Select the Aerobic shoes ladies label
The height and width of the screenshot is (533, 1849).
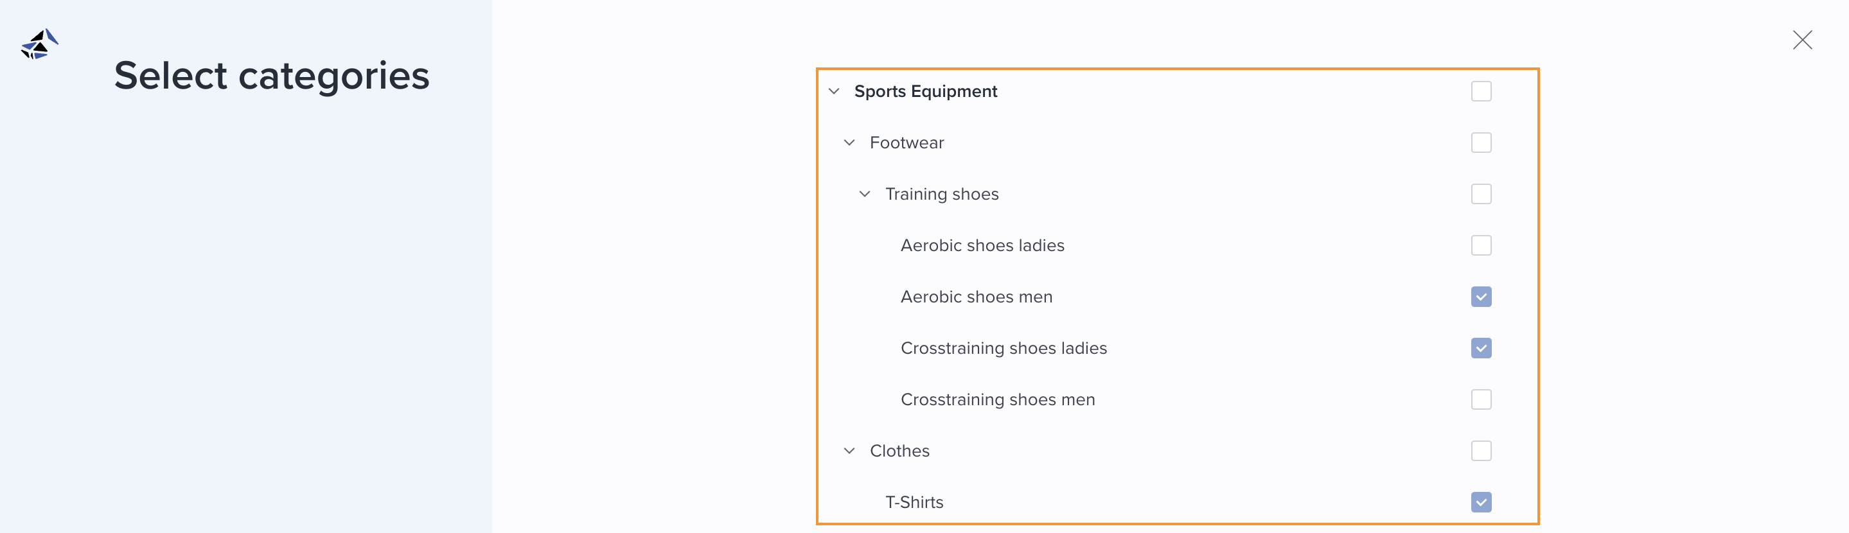coord(982,245)
